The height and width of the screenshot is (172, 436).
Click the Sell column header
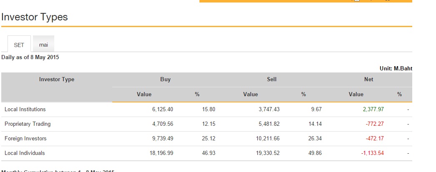click(272, 80)
